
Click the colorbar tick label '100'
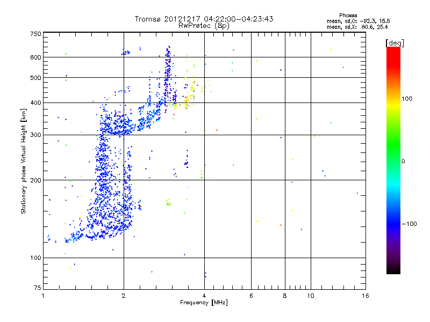coord(407,99)
